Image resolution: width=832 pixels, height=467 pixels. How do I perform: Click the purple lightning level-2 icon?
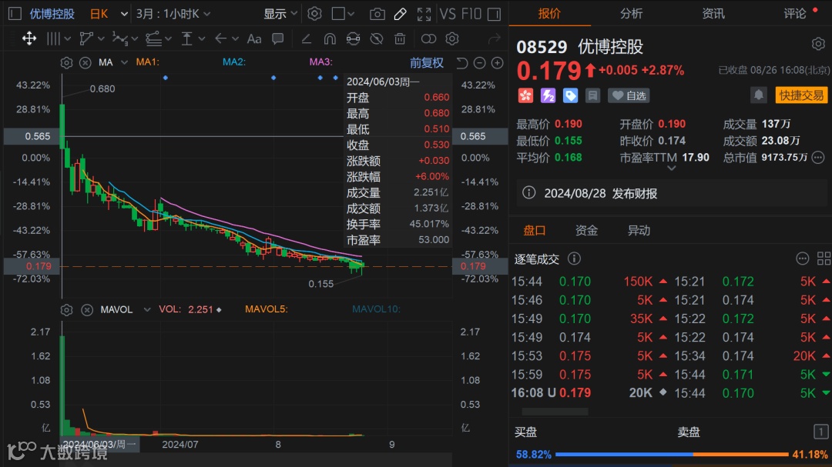pyautogui.click(x=548, y=95)
